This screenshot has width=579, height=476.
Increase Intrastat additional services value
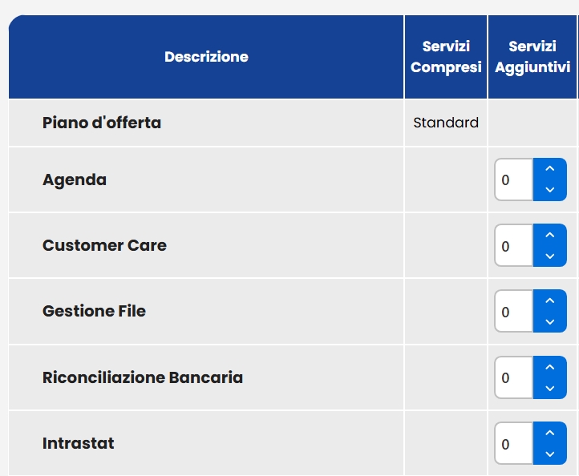[x=549, y=433]
